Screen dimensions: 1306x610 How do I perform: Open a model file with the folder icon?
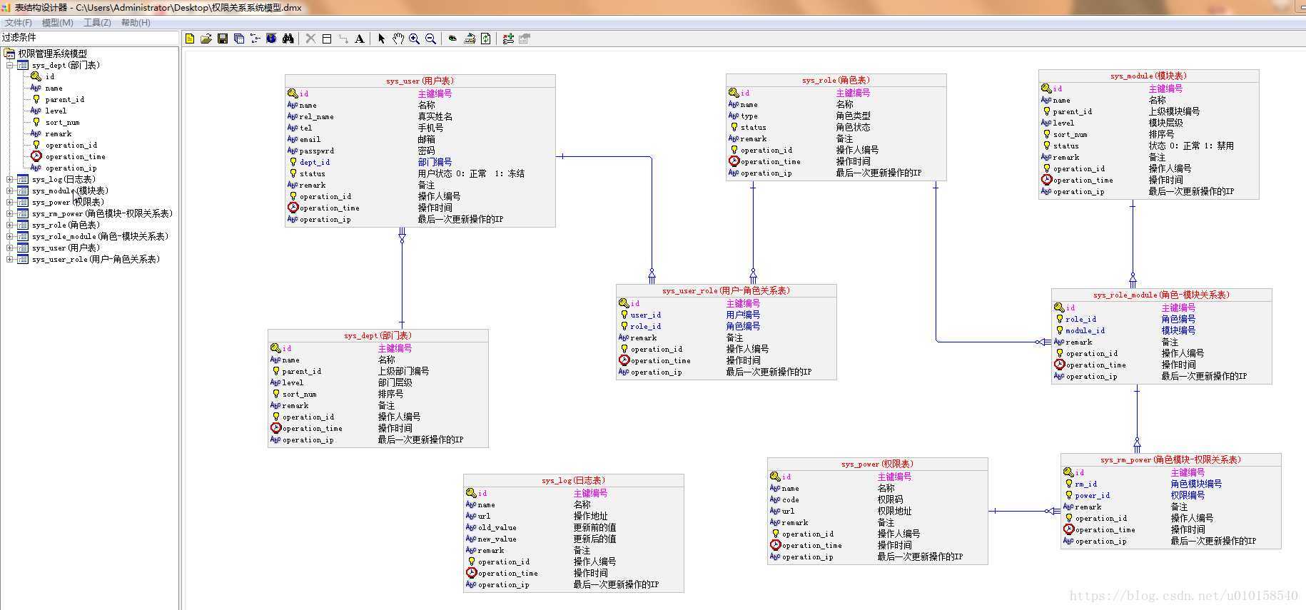pyautogui.click(x=206, y=39)
